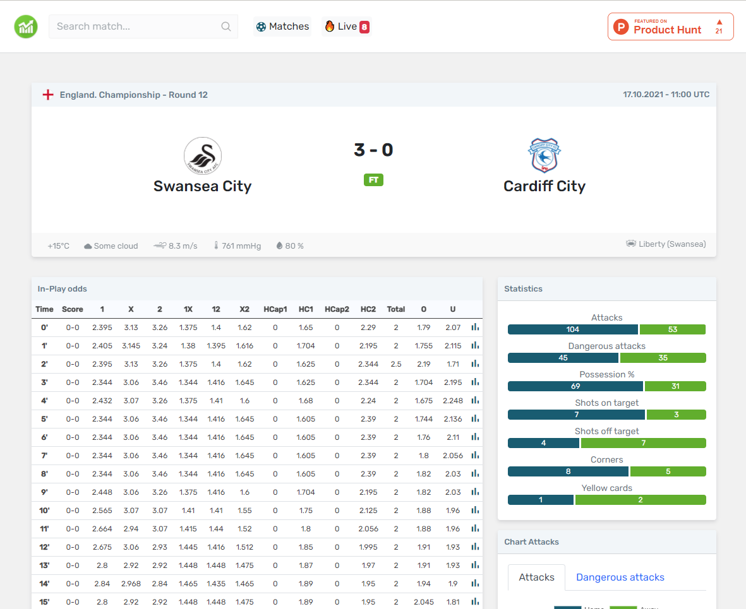Screen dimensions: 746x609
Task: Click the search magnifier icon
Action: point(226,27)
